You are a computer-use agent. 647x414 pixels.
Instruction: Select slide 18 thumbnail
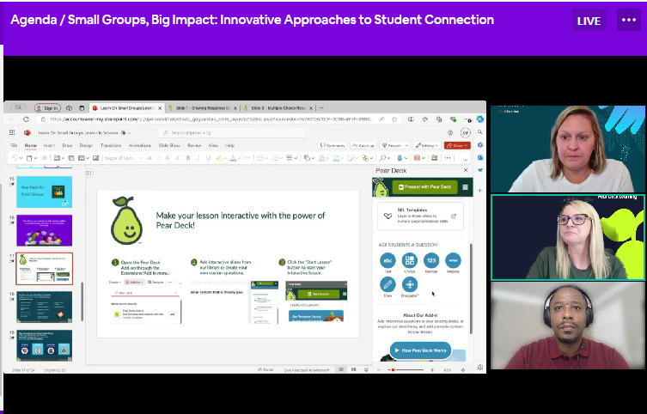[44, 307]
